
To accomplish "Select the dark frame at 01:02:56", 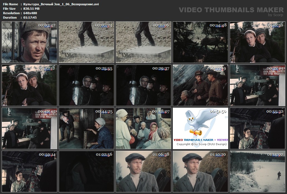I will [86, 171].
